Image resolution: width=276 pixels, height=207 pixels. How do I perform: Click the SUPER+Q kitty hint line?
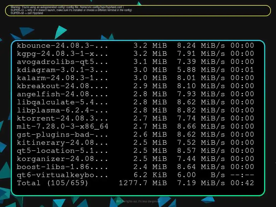coord(71,10)
